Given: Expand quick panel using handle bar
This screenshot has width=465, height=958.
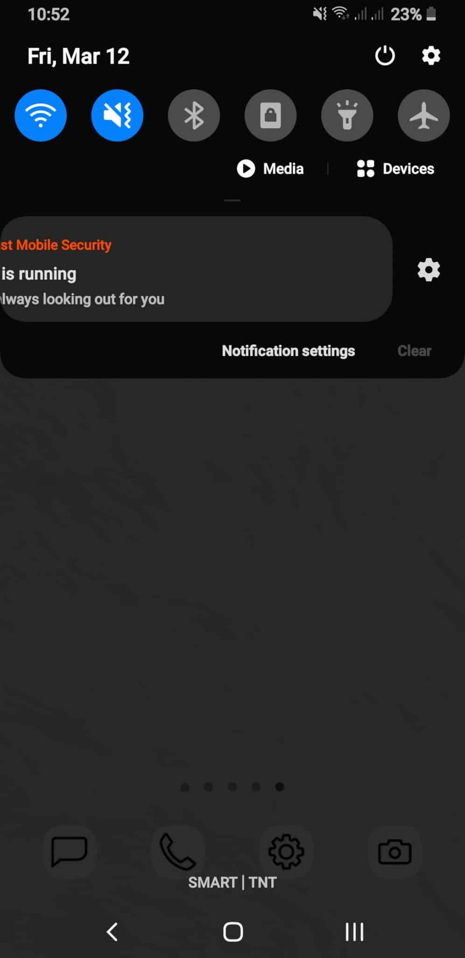Looking at the screenshot, I should 232,200.
